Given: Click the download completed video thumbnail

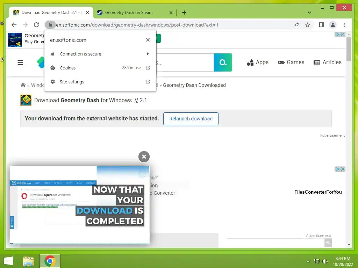Looking at the screenshot, I should pyautogui.click(x=79, y=205).
